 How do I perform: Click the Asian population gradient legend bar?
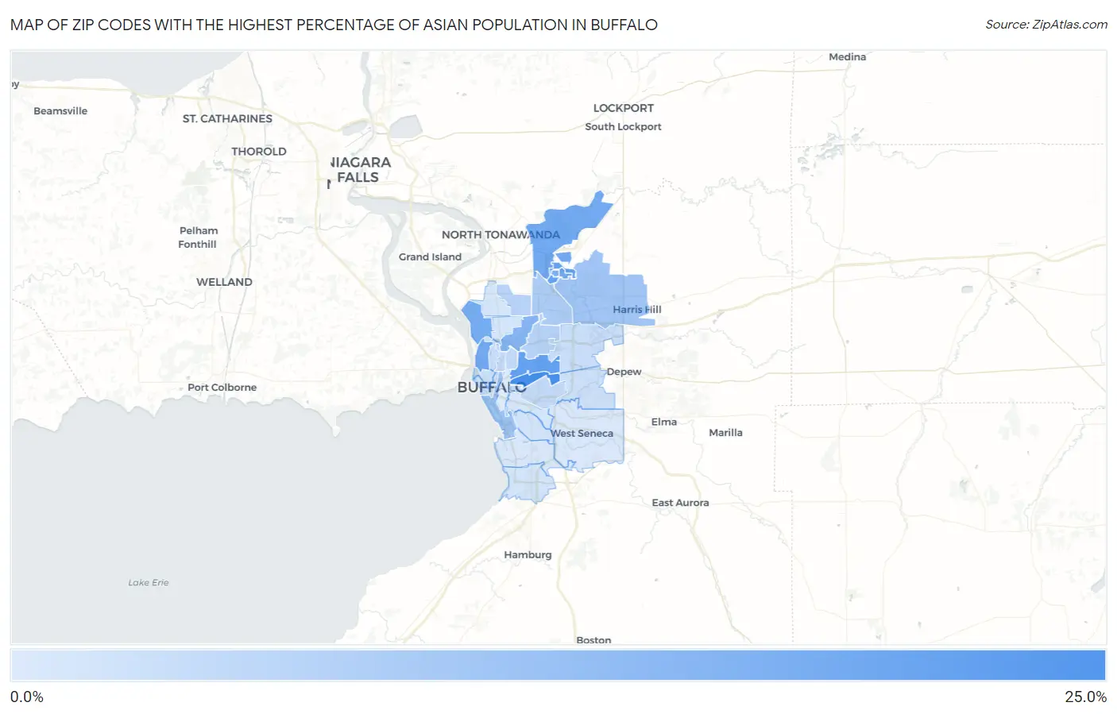[x=558, y=666]
